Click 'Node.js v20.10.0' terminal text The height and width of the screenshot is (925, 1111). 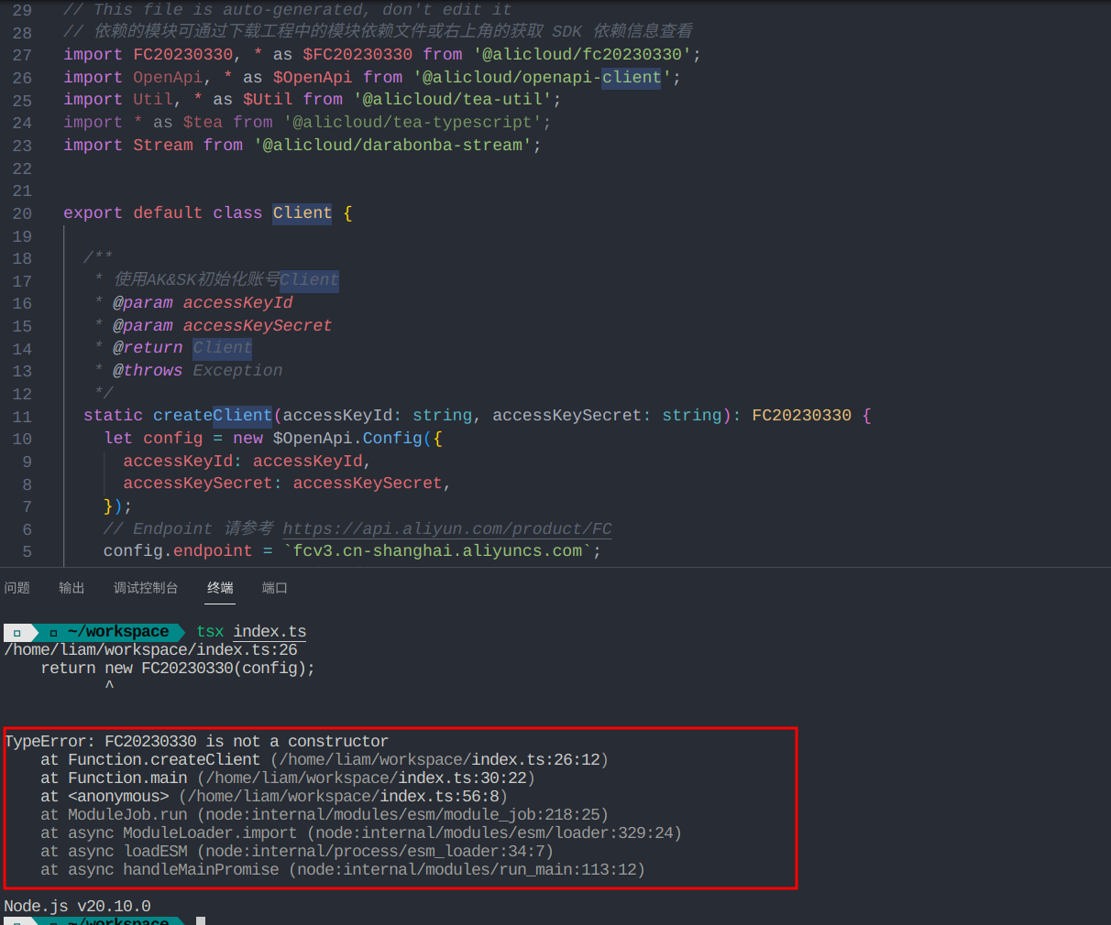pyautogui.click(x=77, y=907)
